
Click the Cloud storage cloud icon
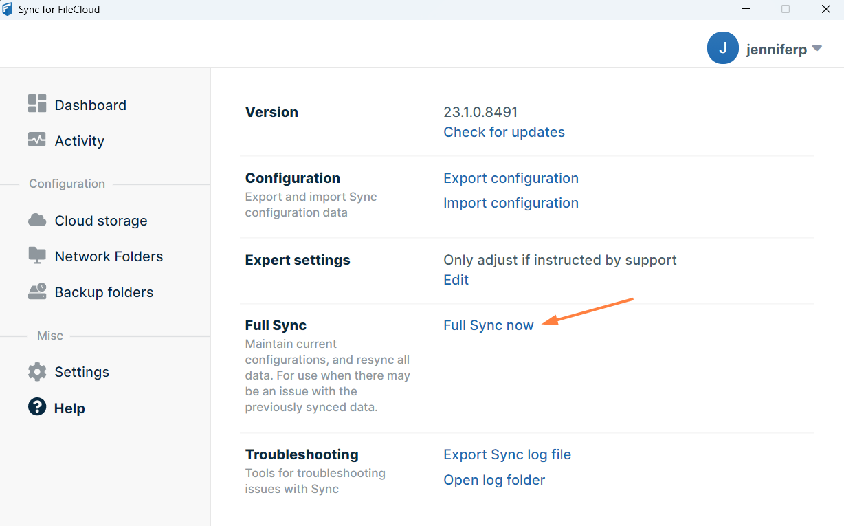point(37,220)
